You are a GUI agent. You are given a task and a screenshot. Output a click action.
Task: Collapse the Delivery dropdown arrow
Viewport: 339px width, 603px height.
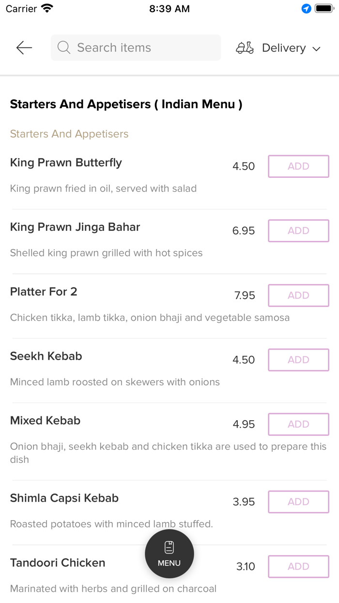[317, 48]
